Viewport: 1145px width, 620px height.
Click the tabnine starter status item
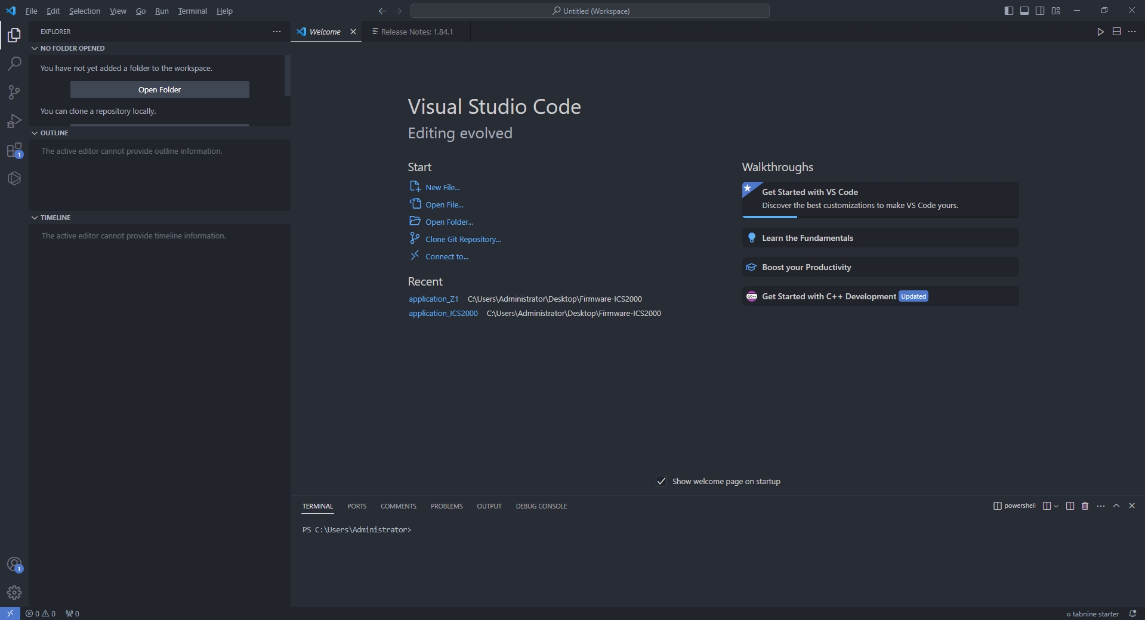pos(1092,613)
